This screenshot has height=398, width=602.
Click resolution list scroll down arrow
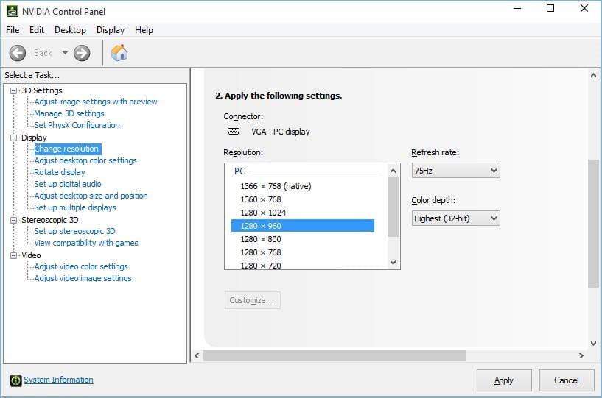pos(393,263)
